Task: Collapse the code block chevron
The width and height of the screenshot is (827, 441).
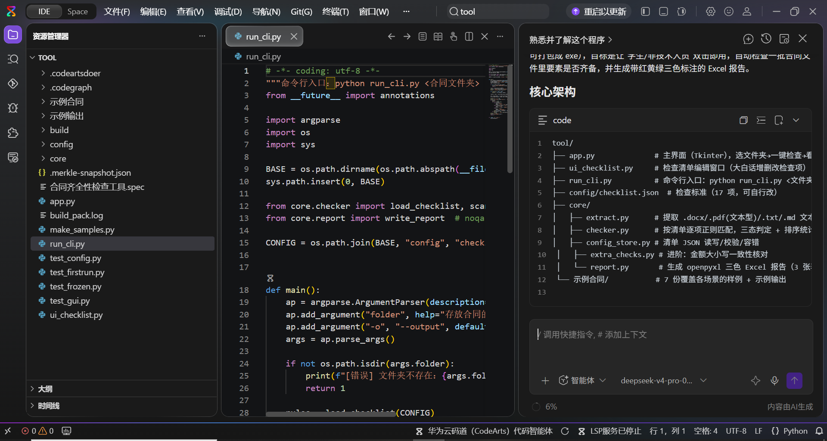Action: (x=796, y=120)
